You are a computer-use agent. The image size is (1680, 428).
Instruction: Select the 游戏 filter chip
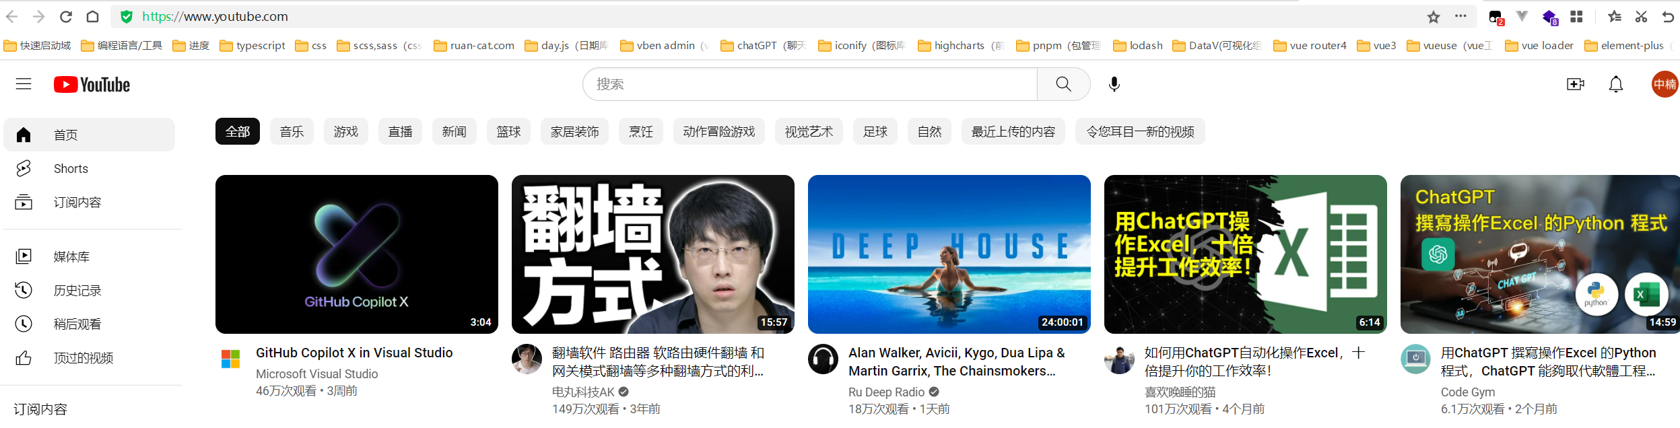(x=346, y=131)
